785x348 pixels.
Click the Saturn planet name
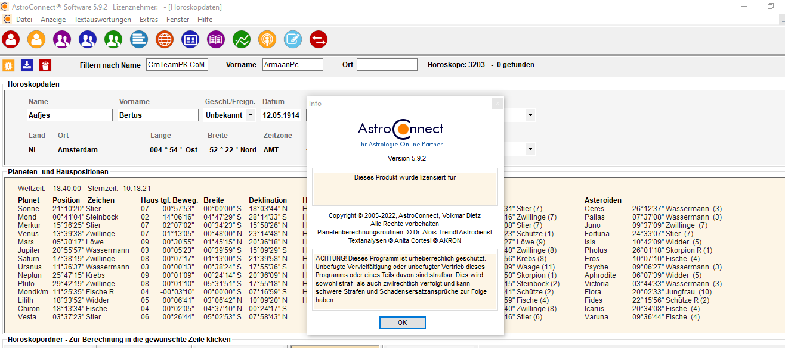click(x=29, y=259)
